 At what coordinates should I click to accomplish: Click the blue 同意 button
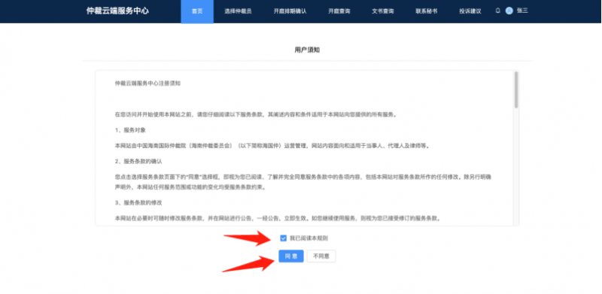(x=291, y=256)
